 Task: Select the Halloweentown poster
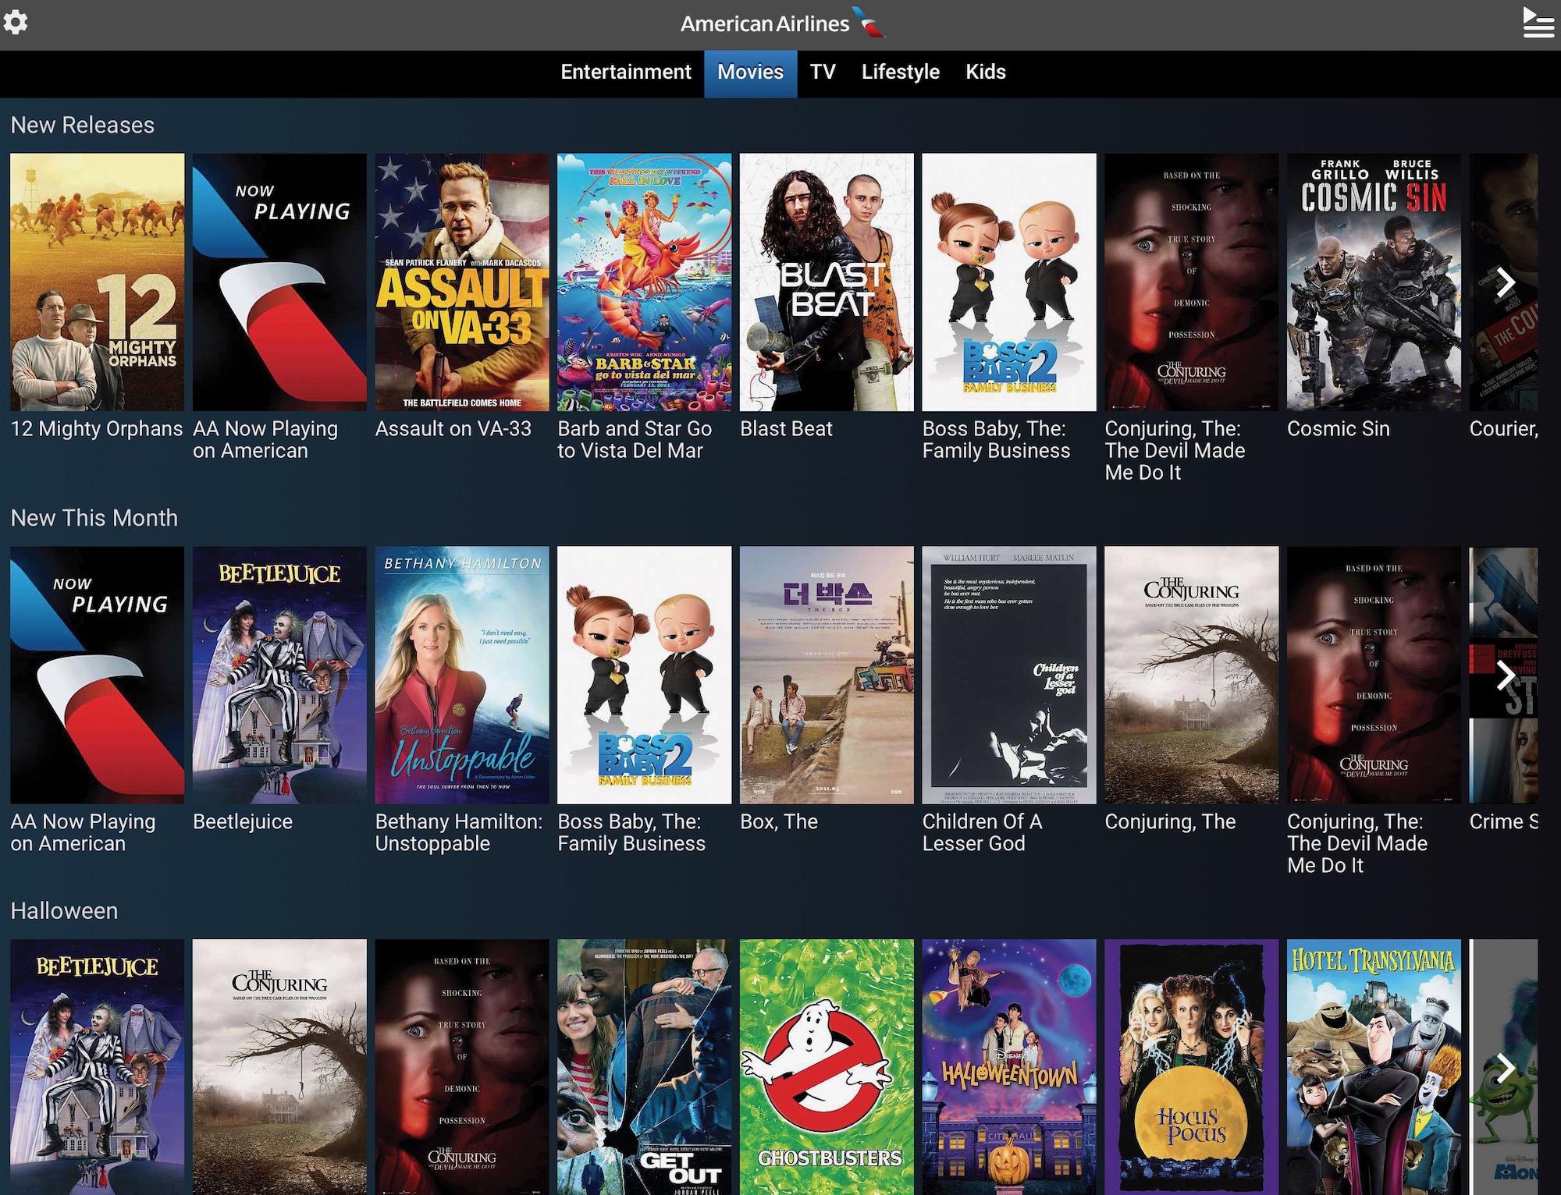point(1009,1067)
